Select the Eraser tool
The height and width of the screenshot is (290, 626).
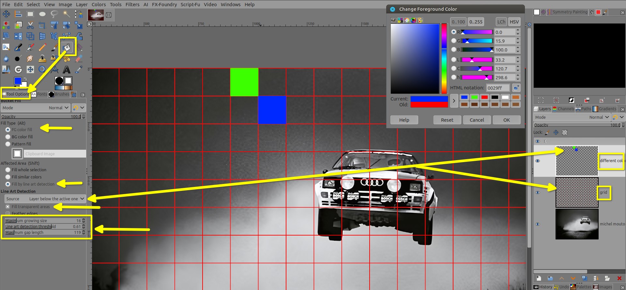pos(79,59)
